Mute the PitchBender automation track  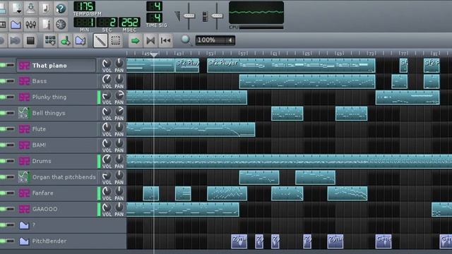(3, 241)
